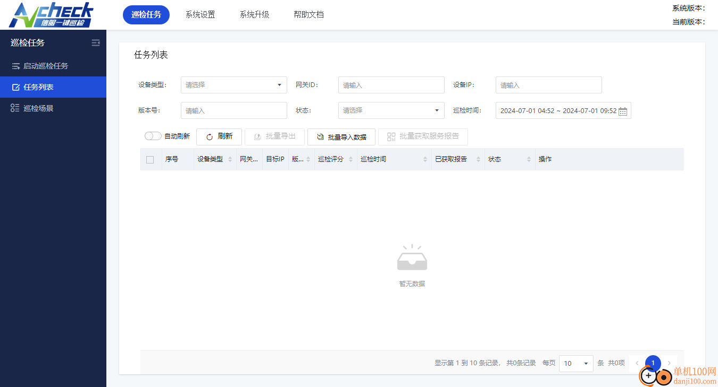Image resolution: width=718 pixels, height=387 pixels.
Task: Click the 批量导出 button
Action: [x=274, y=136]
